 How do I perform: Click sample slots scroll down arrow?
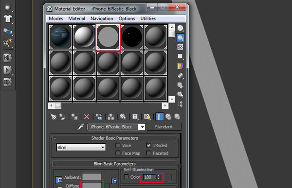tap(172, 99)
